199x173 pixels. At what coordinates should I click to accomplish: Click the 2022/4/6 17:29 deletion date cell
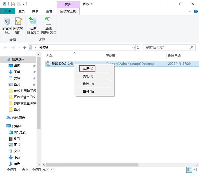pos(179,63)
